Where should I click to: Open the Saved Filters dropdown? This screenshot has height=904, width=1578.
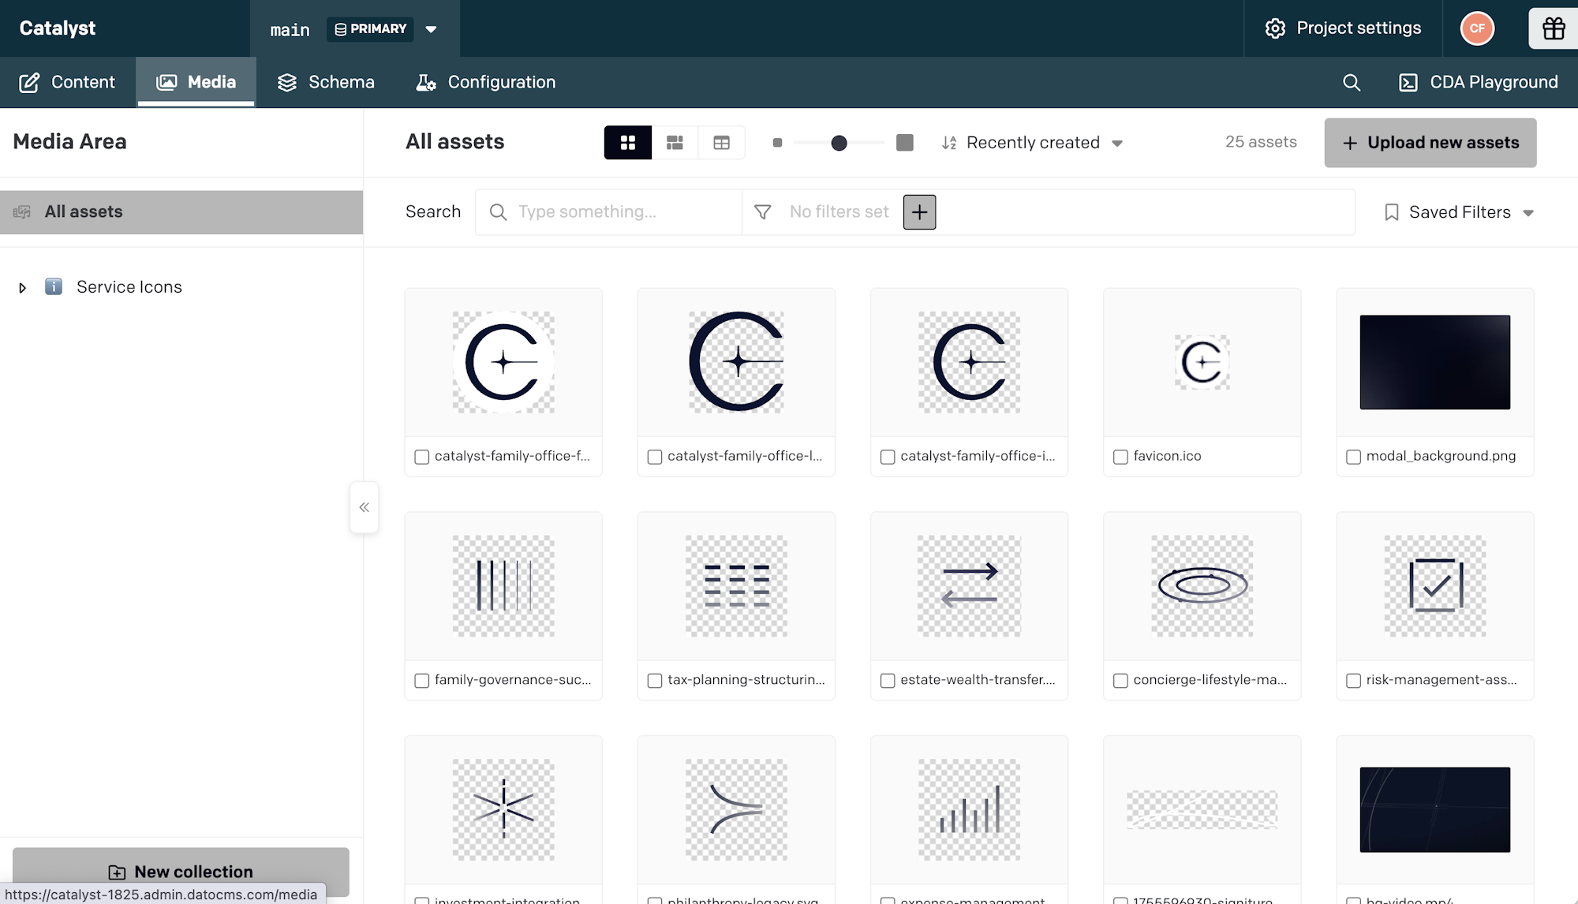[x=1459, y=212]
